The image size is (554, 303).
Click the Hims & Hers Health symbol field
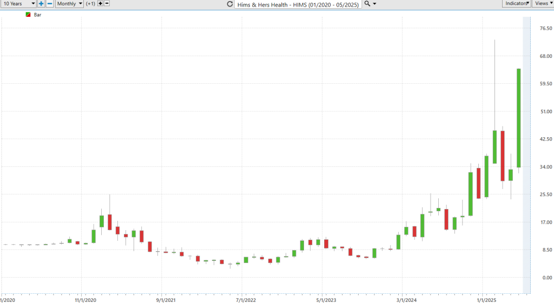point(298,4)
